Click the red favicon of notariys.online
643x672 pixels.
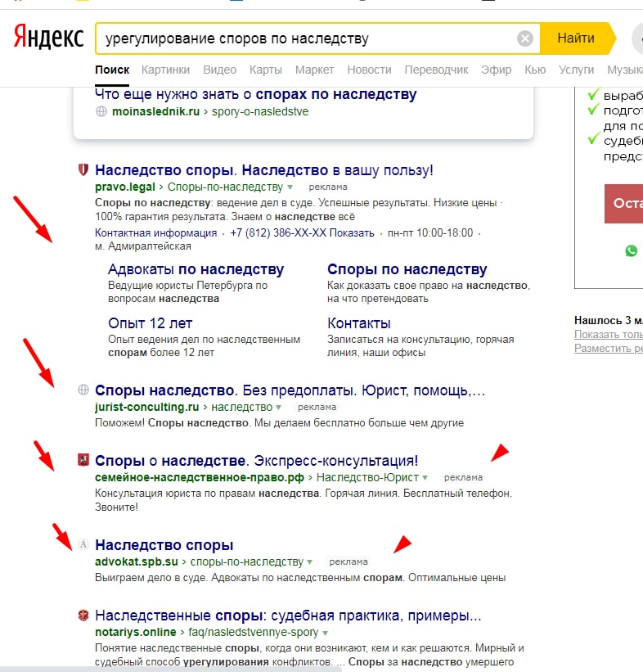(x=83, y=616)
